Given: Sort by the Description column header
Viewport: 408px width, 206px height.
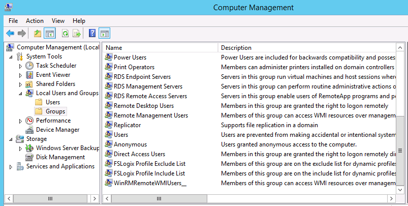Looking at the screenshot, I should 307,48.
